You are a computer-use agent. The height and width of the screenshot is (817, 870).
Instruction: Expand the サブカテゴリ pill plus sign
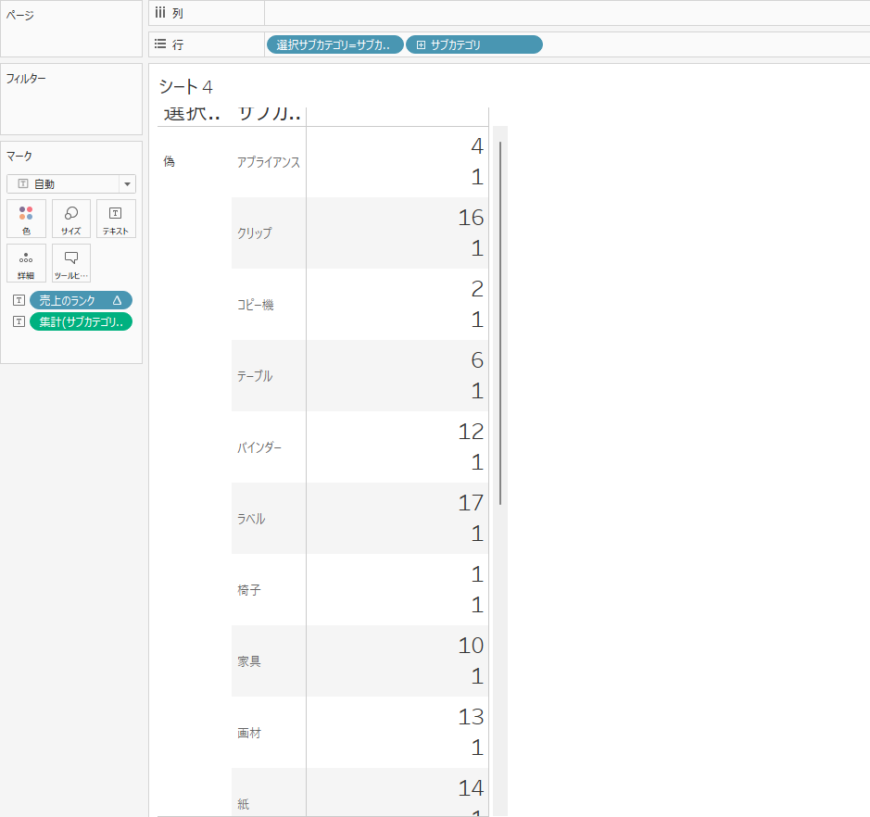pos(421,44)
